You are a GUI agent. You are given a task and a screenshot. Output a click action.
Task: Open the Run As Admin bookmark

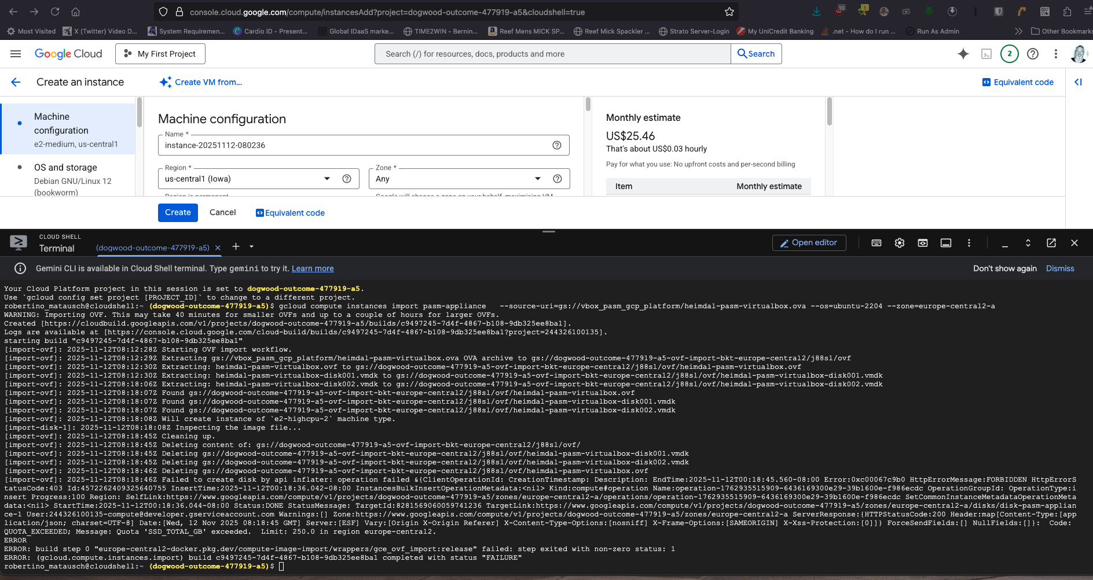933,31
